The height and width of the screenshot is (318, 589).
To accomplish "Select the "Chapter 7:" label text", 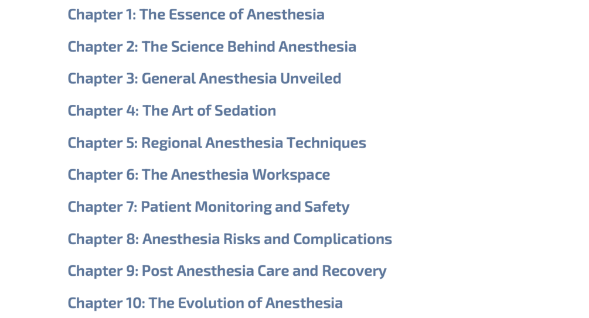I will [102, 207].
